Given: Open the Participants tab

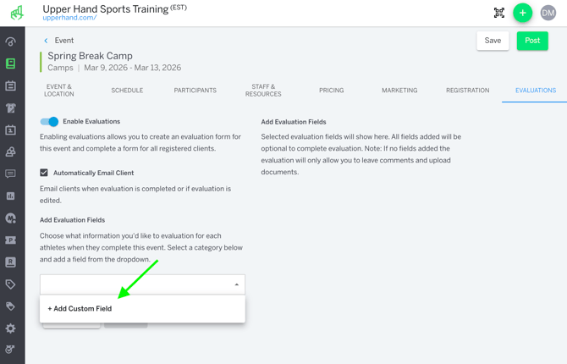Looking at the screenshot, I should (x=195, y=91).
